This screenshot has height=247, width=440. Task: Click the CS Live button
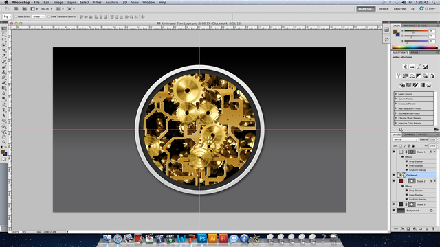(x=428, y=9)
